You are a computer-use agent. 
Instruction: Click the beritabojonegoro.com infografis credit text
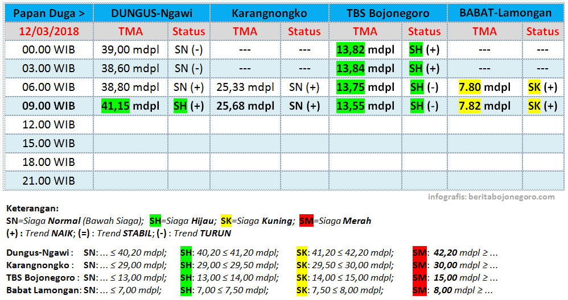[491, 197]
